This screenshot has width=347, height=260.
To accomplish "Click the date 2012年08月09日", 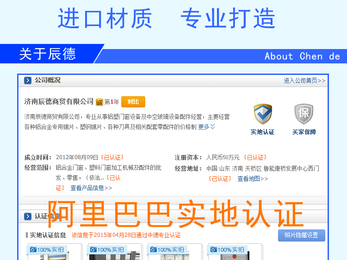I will 77,157.
